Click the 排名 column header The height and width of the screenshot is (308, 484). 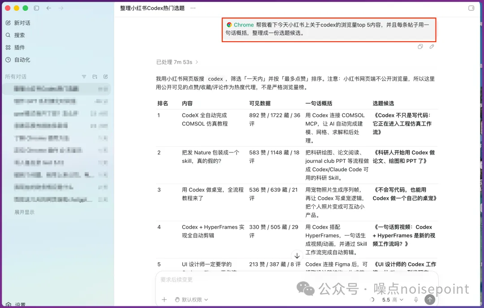[163, 103]
